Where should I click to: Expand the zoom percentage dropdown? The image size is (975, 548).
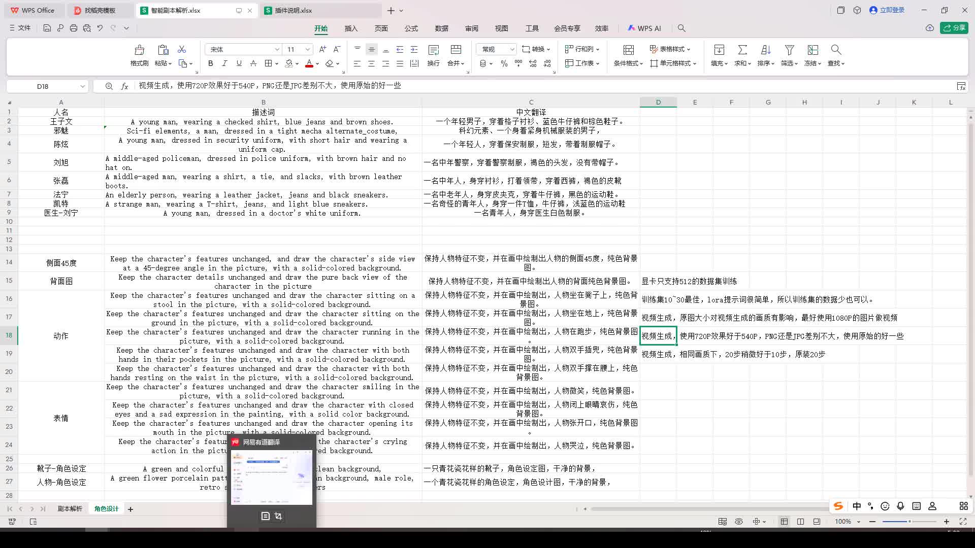(x=859, y=522)
